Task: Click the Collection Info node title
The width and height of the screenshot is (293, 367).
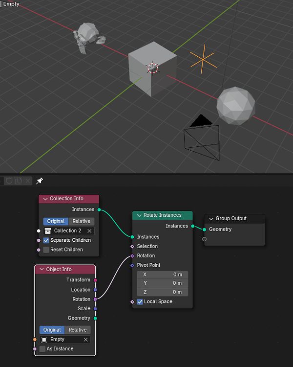Action: coord(66,199)
